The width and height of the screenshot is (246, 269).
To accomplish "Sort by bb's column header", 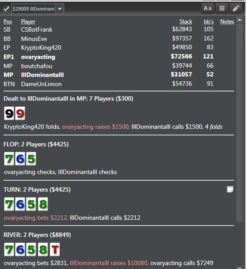I will [209, 22].
